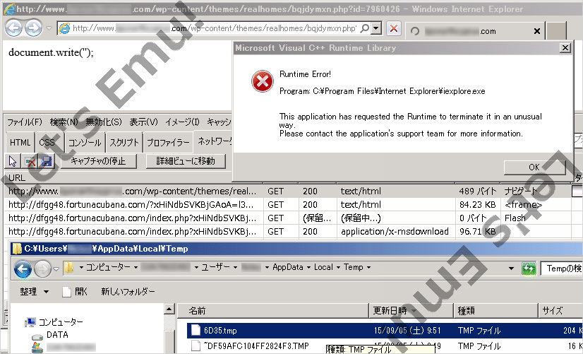This screenshot has width=583, height=354.
Task: Click the Explorer window Back arrow
Action: pyautogui.click(x=23, y=269)
